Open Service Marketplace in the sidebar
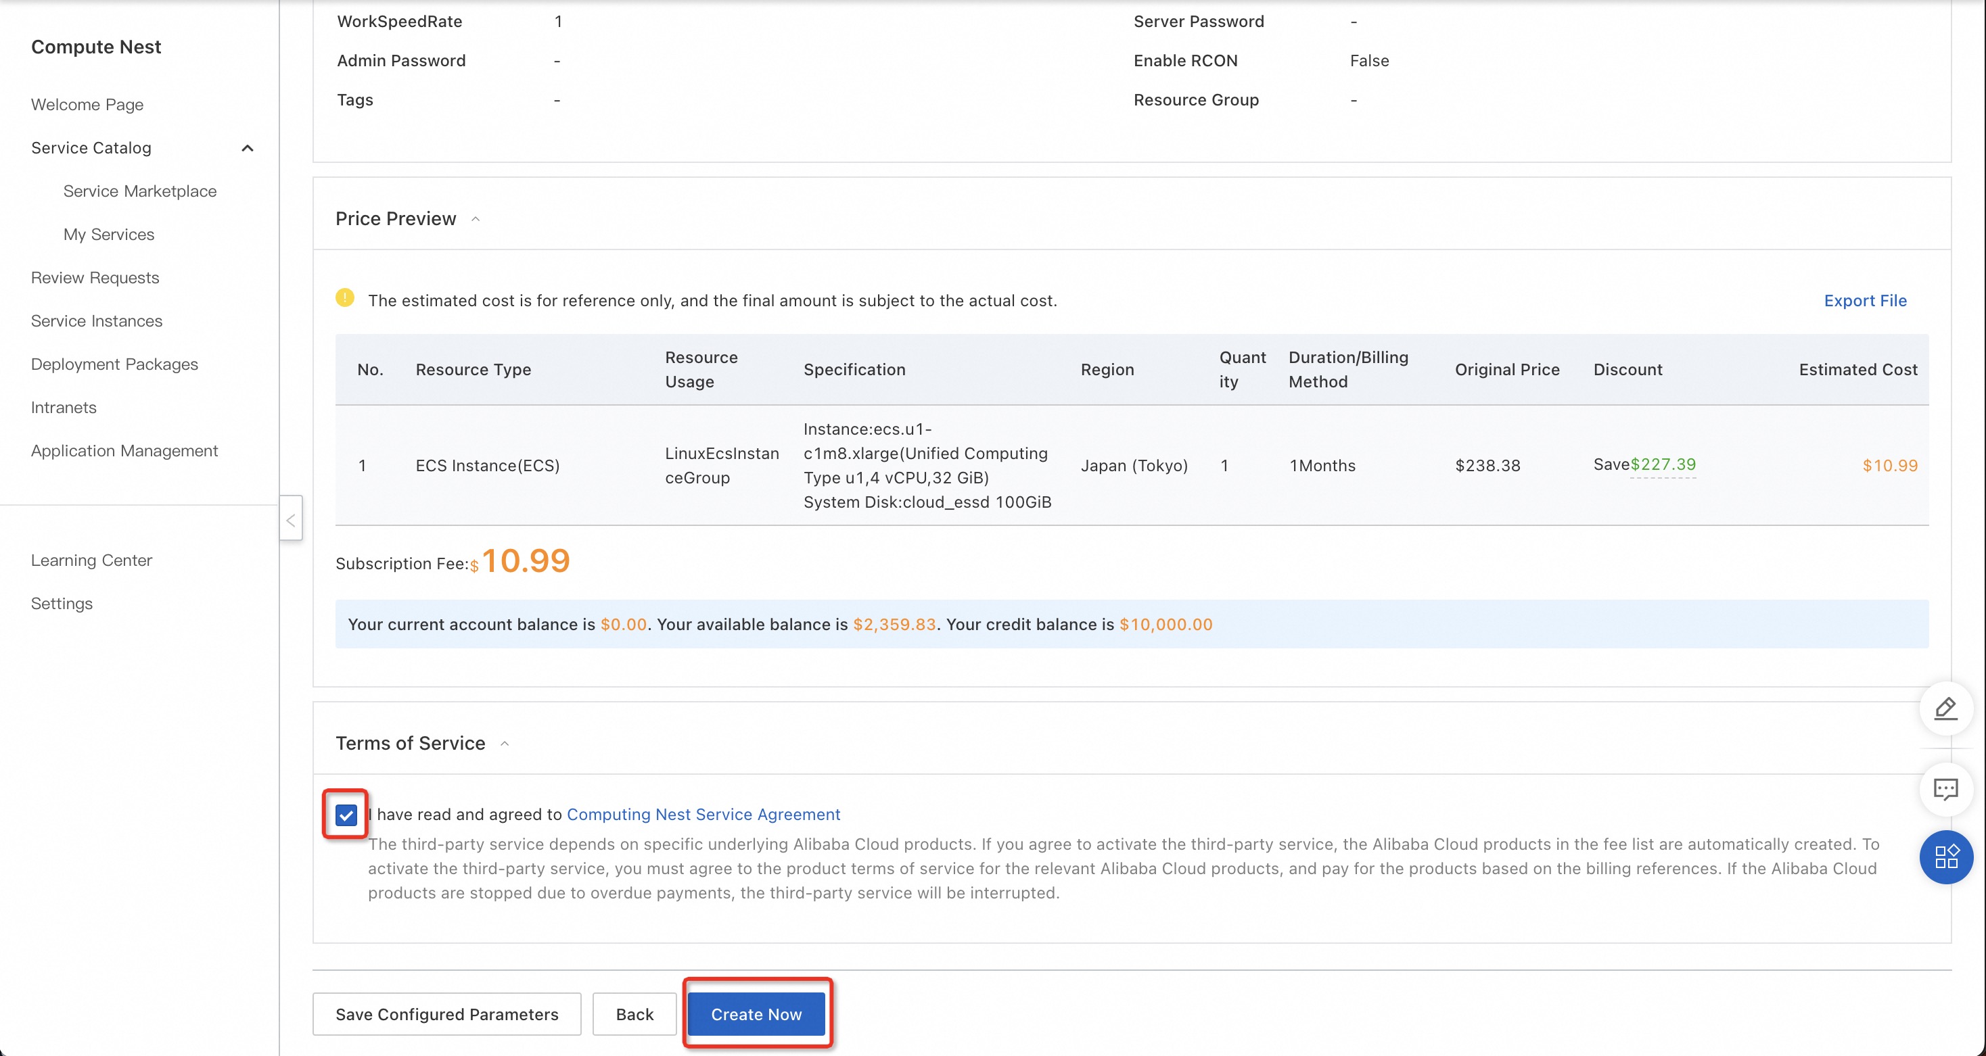This screenshot has height=1056, width=1986. 139,191
